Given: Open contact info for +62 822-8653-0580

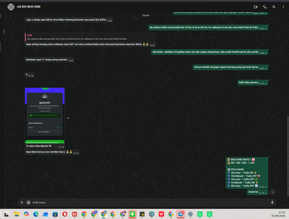Looking at the screenshot, I should pos(28,7).
